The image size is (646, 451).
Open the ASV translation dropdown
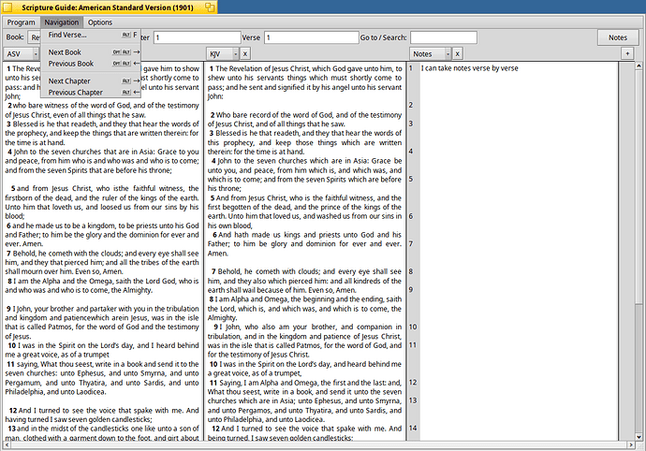21,54
